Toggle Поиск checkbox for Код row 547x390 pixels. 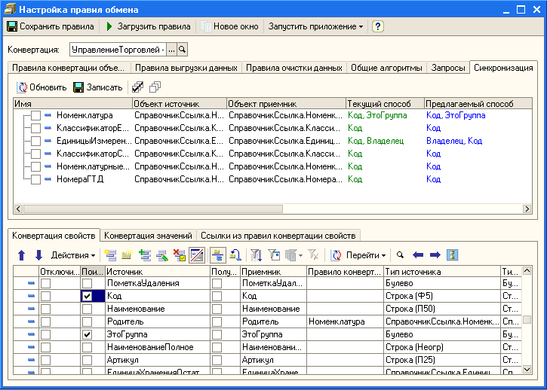(87, 296)
